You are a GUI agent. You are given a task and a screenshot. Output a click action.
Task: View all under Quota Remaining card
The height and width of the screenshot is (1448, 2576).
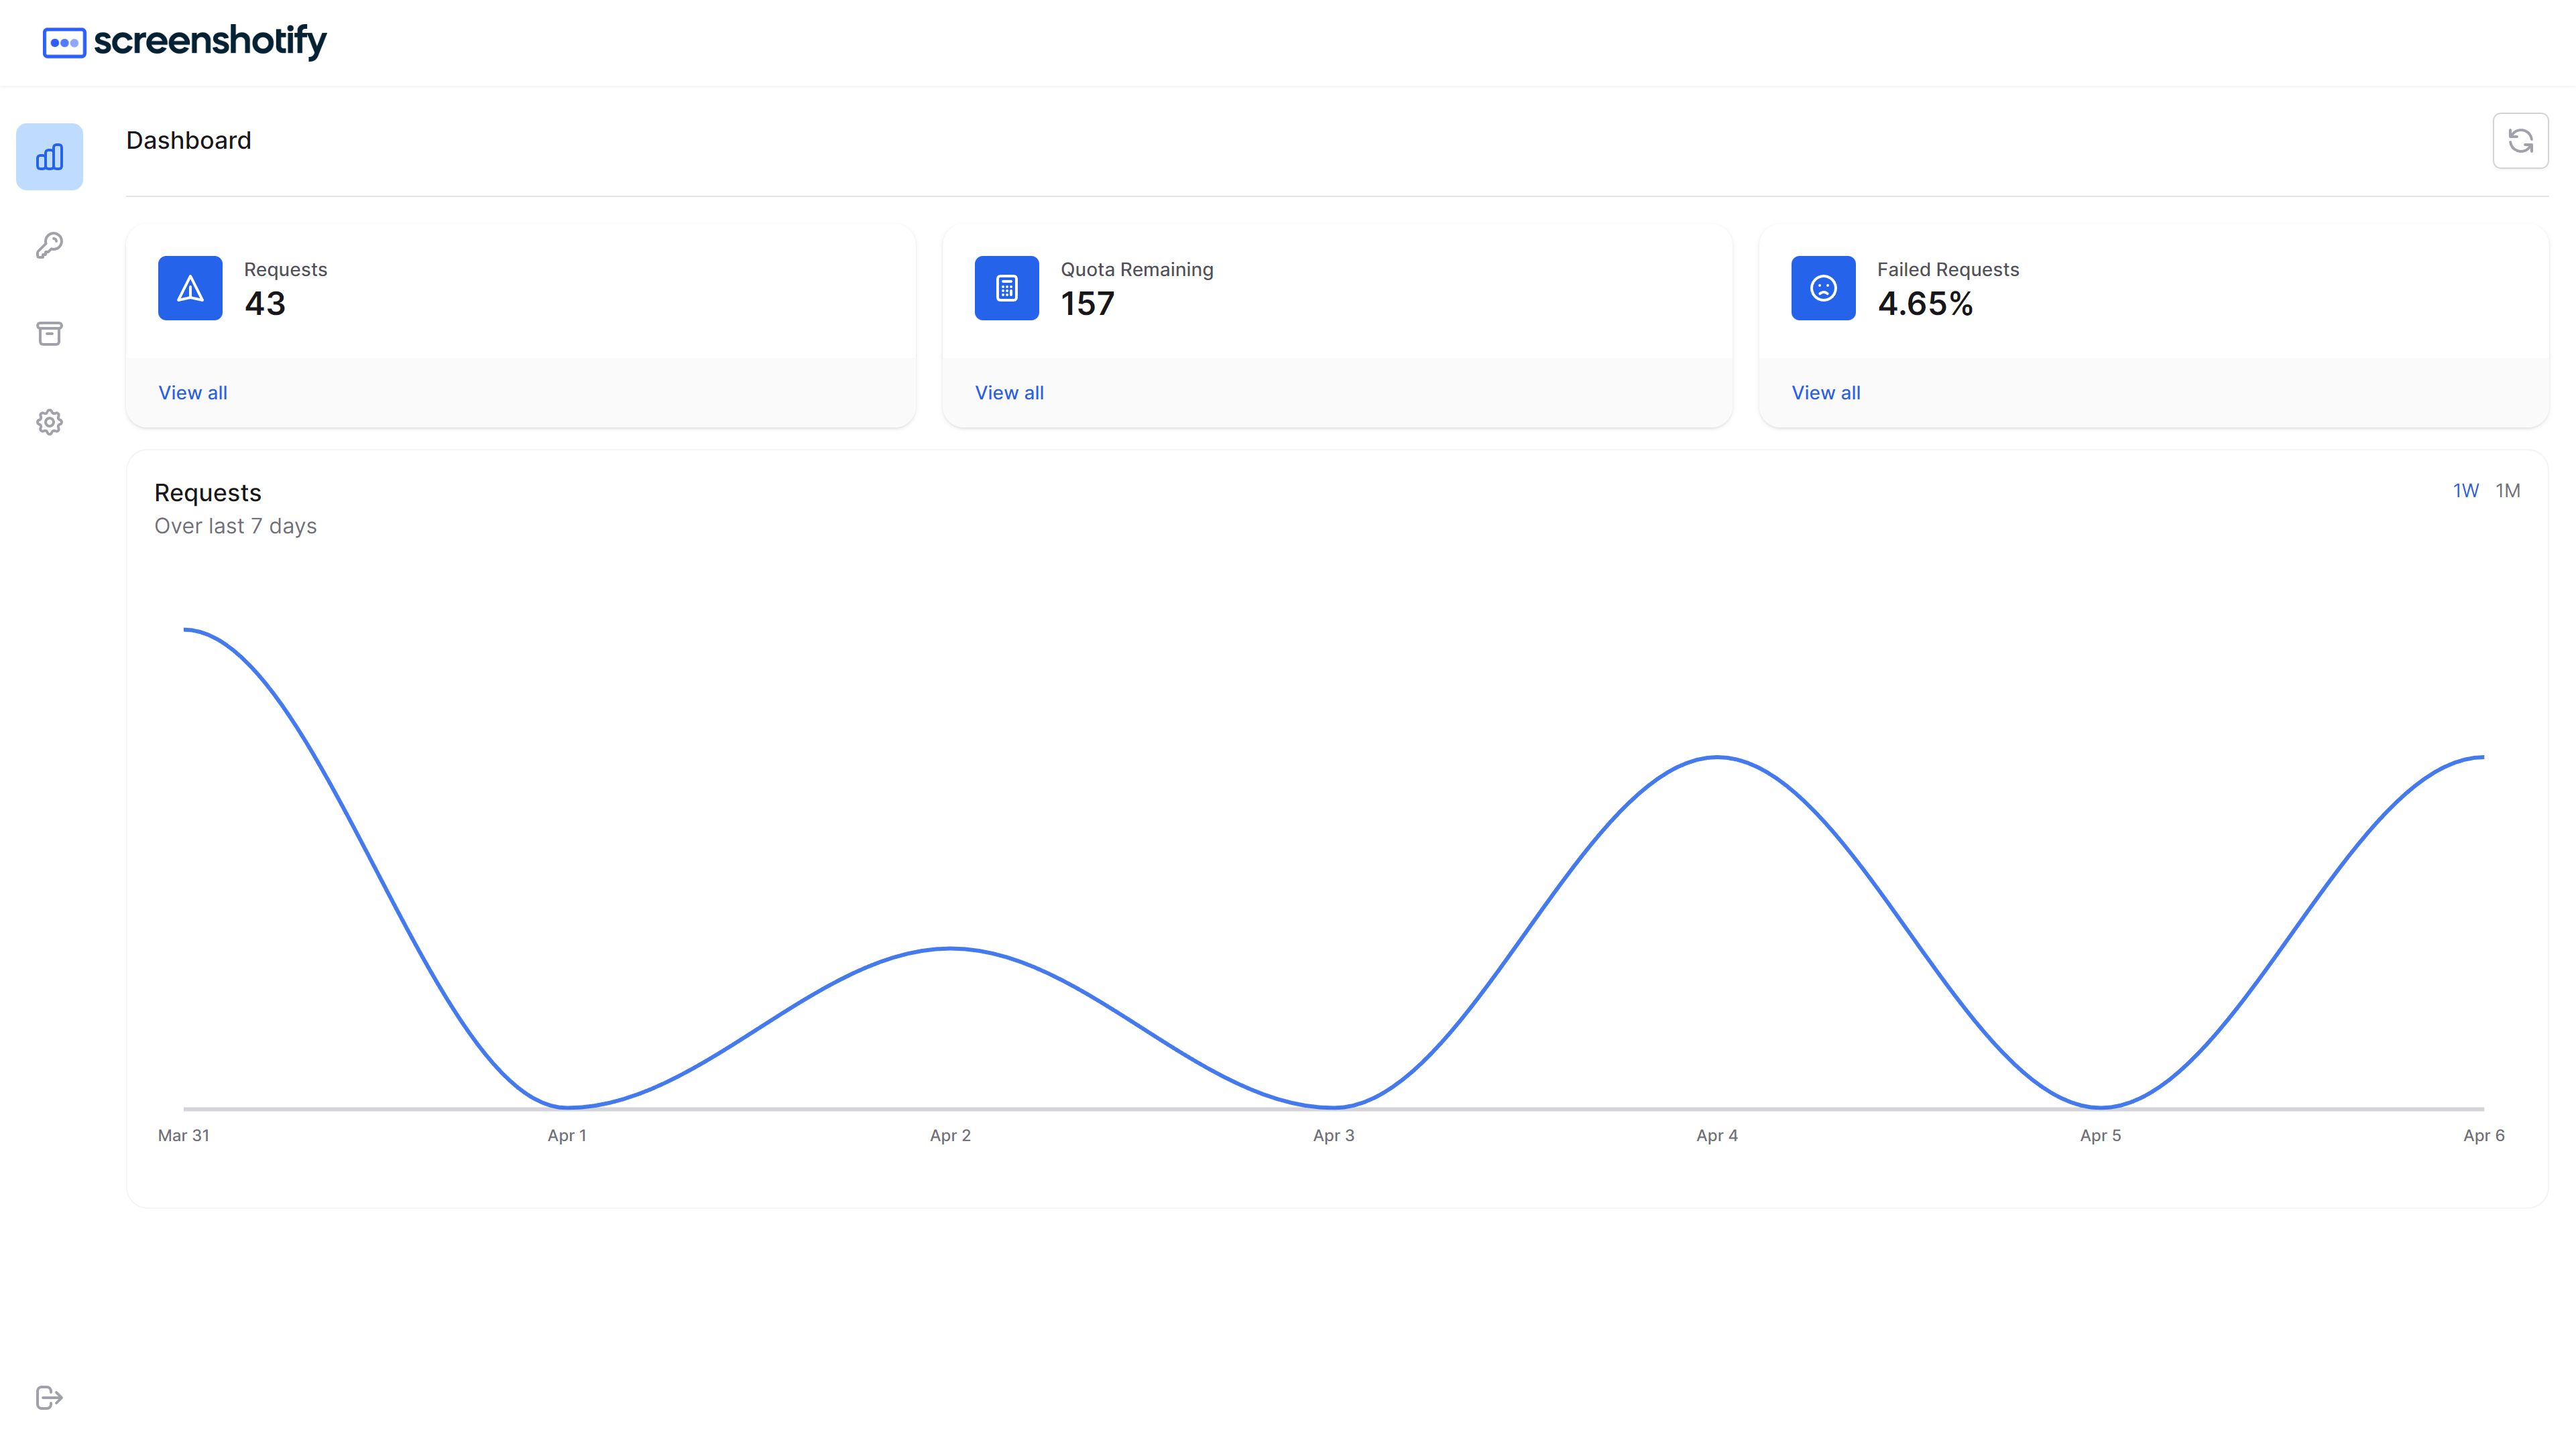coord(1009,393)
